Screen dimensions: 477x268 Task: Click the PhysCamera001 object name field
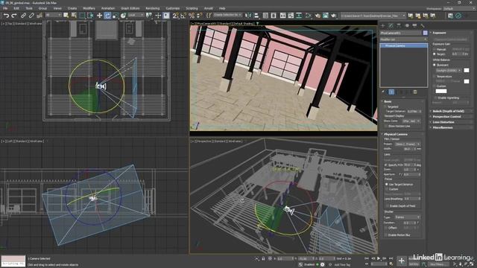(x=401, y=33)
